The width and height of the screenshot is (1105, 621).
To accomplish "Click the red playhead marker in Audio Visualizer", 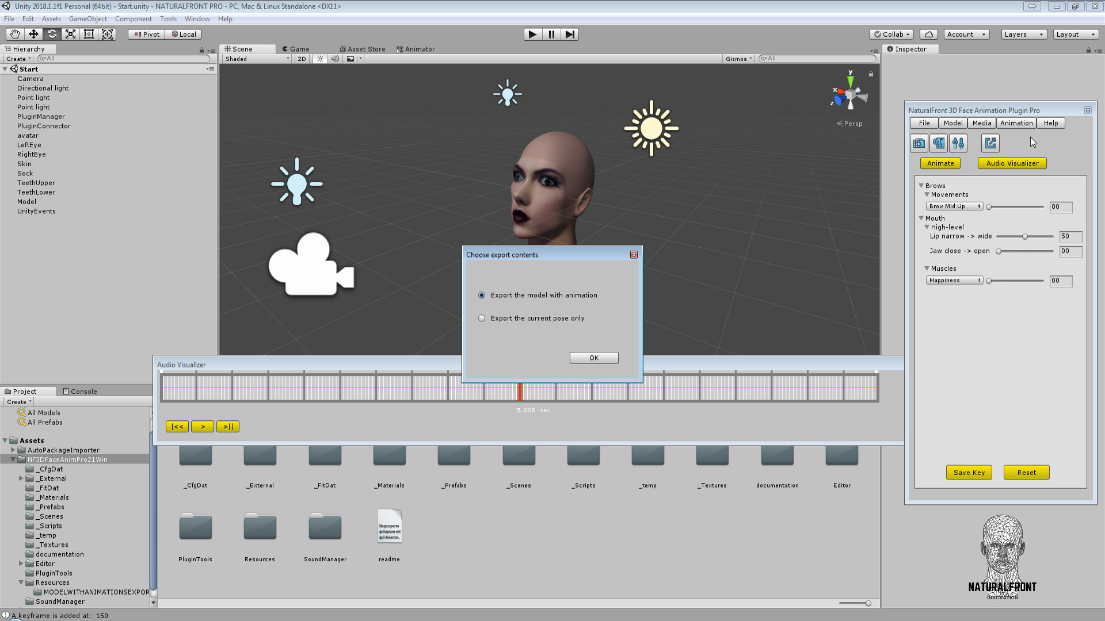I will pos(521,391).
